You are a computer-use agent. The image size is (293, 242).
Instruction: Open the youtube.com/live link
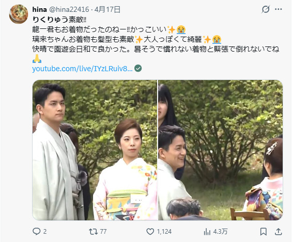[82, 69]
